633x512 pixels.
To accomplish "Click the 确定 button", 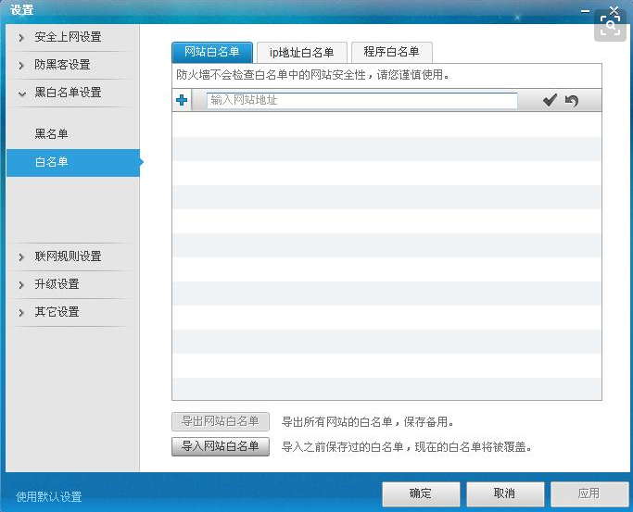I will tap(421, 493).
